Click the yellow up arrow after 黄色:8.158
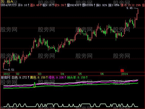 (x=47, y=77)
